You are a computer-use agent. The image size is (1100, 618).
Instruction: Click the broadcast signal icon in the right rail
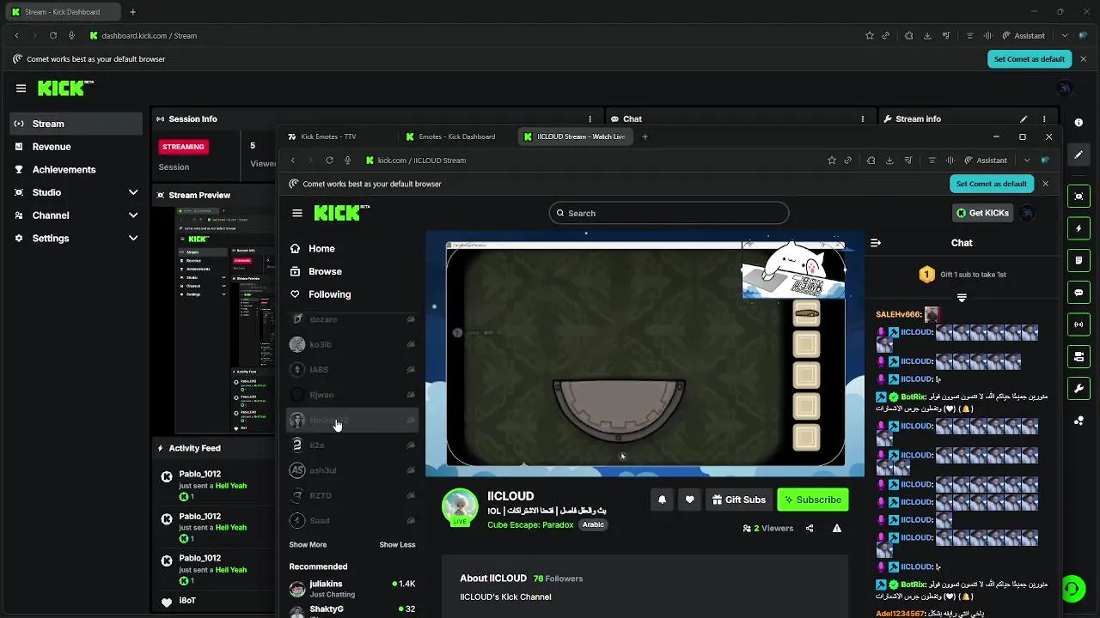tap(1079, 324)
